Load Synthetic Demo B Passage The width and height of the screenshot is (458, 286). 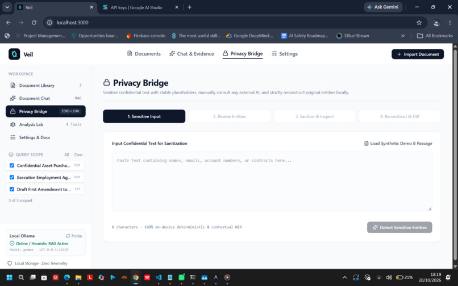pyautogui.click(x=398, y=144)
